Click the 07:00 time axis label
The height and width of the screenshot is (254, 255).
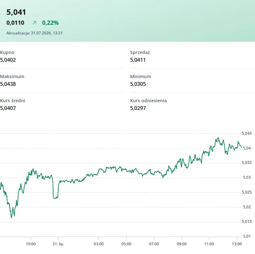pos(154,244)
